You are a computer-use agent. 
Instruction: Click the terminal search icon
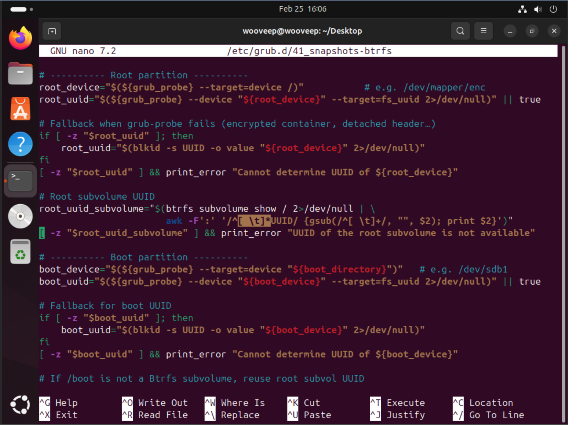click(460, 31)
